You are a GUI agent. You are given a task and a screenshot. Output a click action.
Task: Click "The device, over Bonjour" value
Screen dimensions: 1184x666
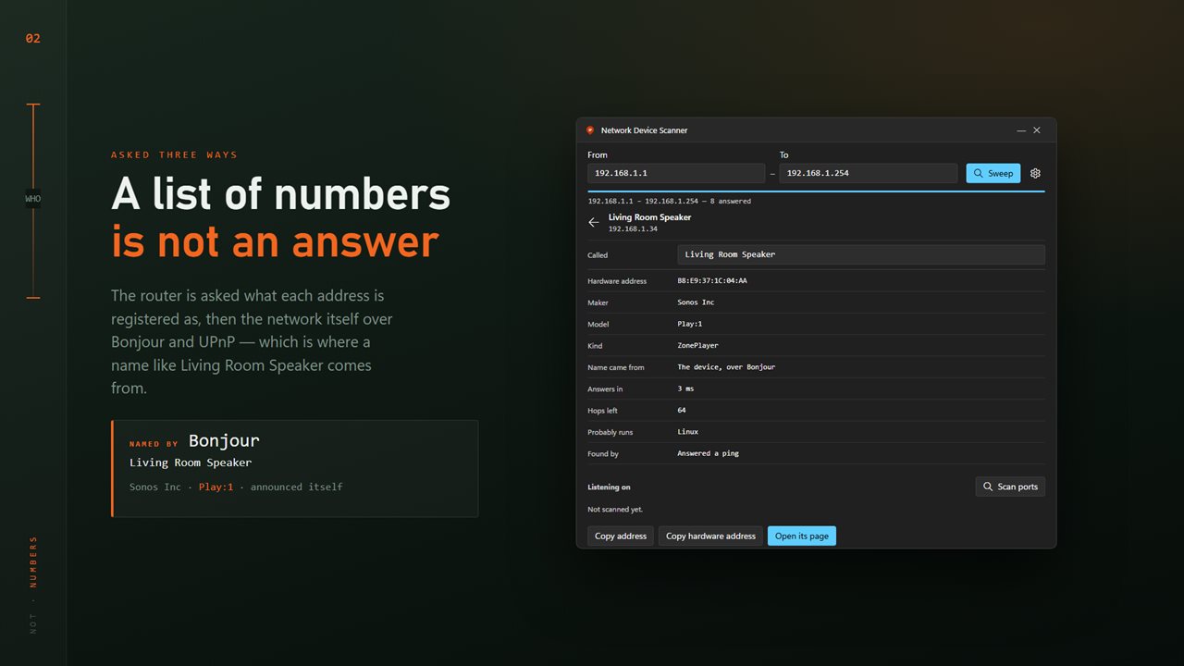coord(726,367)
